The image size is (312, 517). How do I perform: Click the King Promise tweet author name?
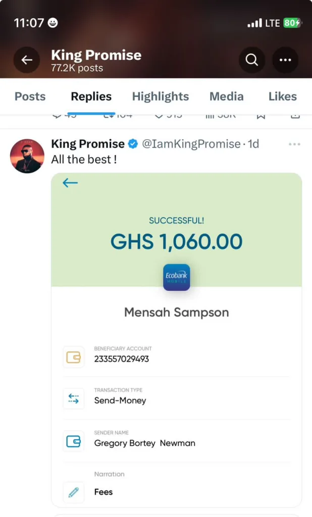pyautogui.click(x=88, y=144)
